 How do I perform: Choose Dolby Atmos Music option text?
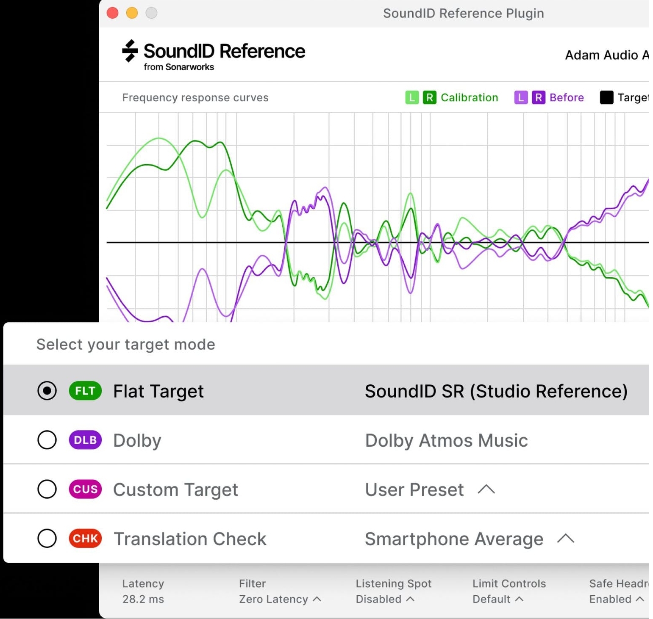click(x=446, y=440)
